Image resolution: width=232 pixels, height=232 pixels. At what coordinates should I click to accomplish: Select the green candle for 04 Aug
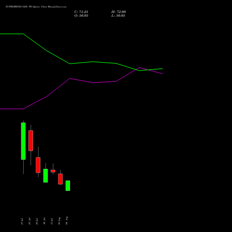coord(68,186)
